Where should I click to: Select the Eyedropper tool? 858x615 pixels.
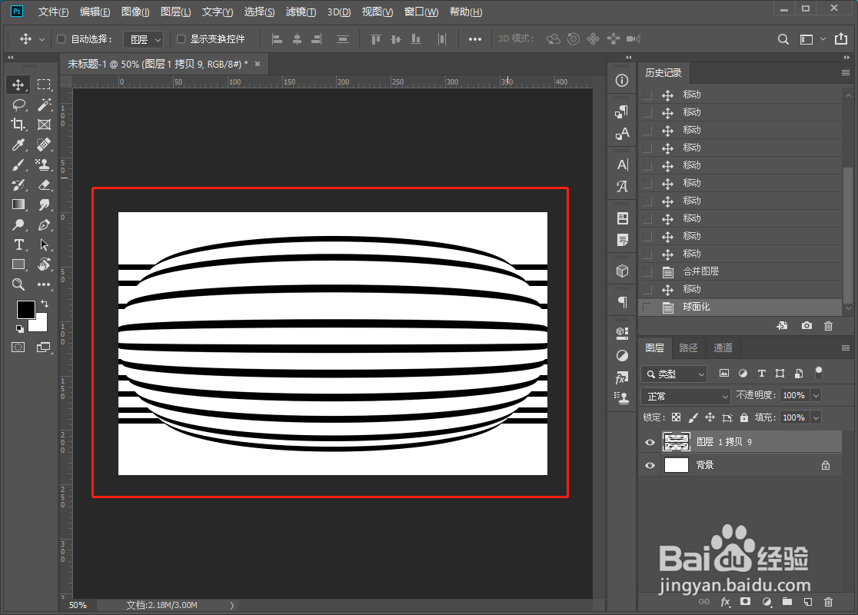[x=18, y=145]
